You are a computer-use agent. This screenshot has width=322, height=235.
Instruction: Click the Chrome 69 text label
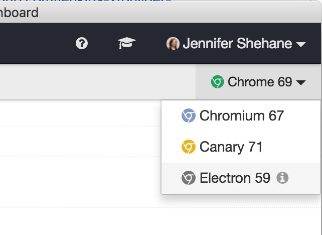pos(259,82)
